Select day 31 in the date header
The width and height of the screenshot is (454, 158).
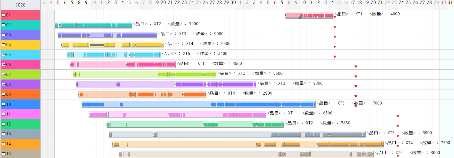pos(450,3)
